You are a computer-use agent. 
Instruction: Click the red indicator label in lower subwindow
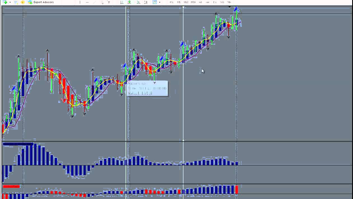[x=11, y=186]
